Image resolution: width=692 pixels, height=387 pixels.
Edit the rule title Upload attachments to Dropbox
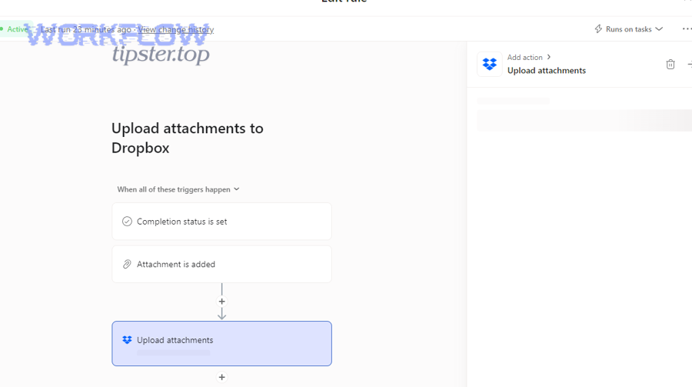[187, 138]
